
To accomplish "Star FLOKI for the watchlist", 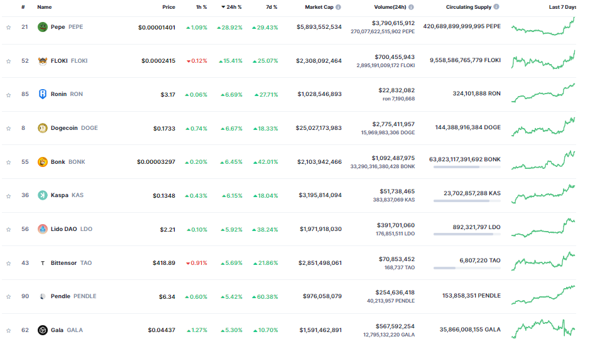I will pos(8,61).
